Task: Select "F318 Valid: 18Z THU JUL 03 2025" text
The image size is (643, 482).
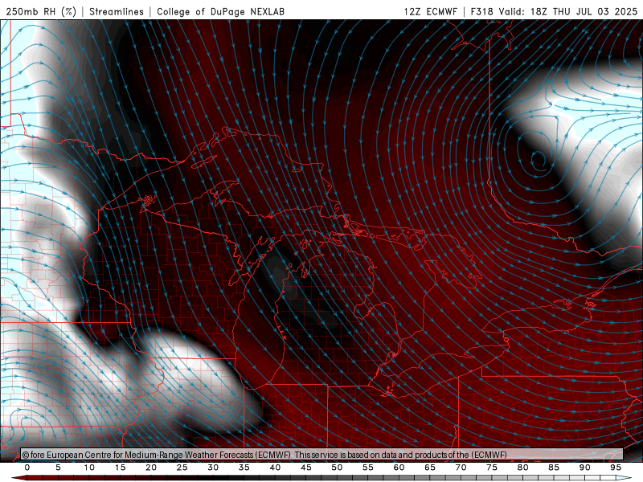Action: tap(554, 11)
